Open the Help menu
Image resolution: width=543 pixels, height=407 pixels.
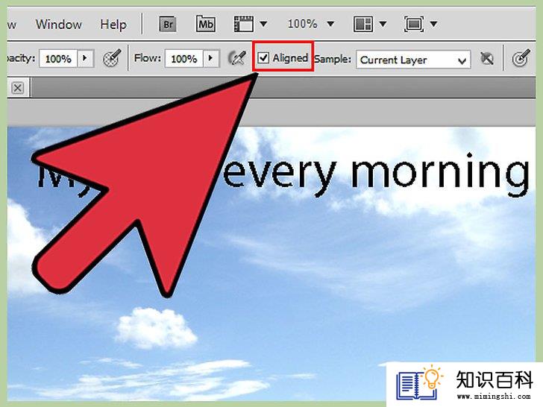(x=113, y=25)
